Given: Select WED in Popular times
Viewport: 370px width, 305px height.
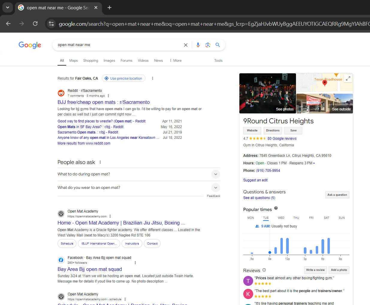Looking at the screenshot, I should (x=281, y=218).
